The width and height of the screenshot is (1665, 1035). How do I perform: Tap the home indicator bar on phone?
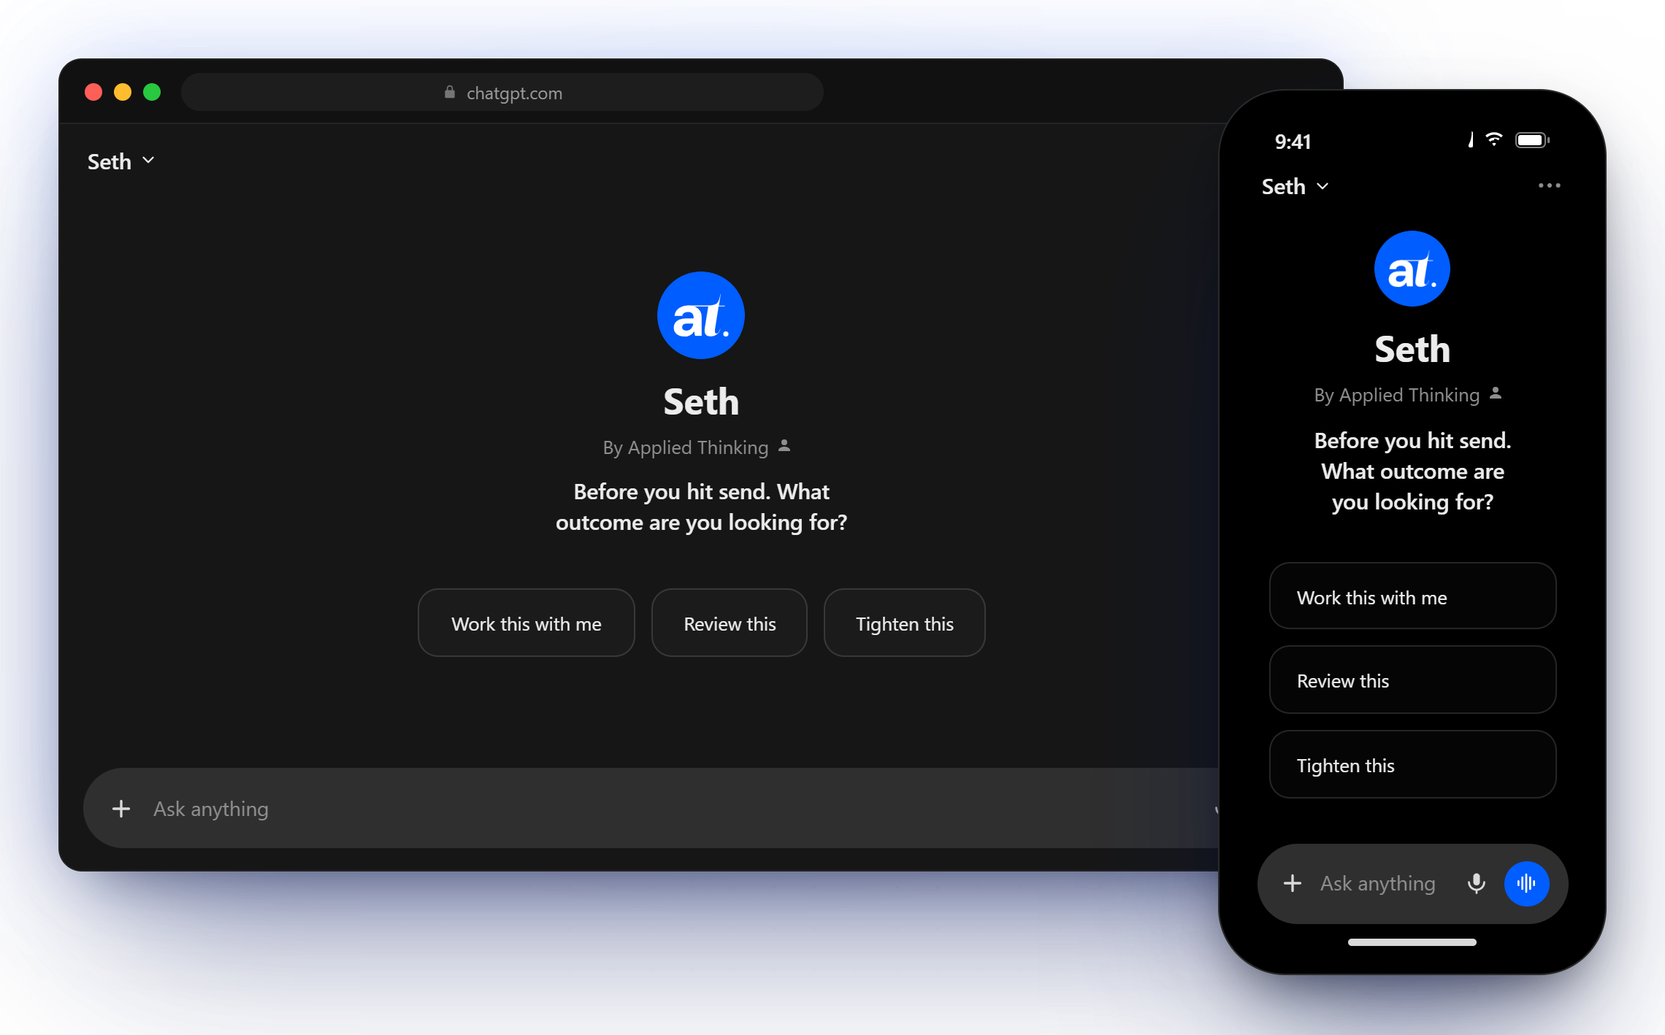tap(1412, 942)
